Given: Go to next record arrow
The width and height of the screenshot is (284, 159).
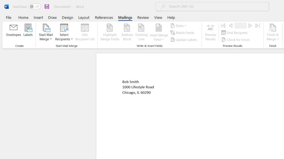Looking at the screenshot, I should coord(250,26).
